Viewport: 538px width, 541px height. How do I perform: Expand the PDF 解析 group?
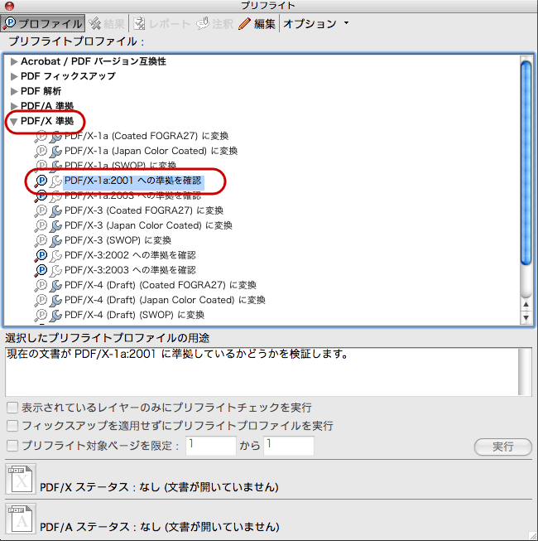(14, 91)
